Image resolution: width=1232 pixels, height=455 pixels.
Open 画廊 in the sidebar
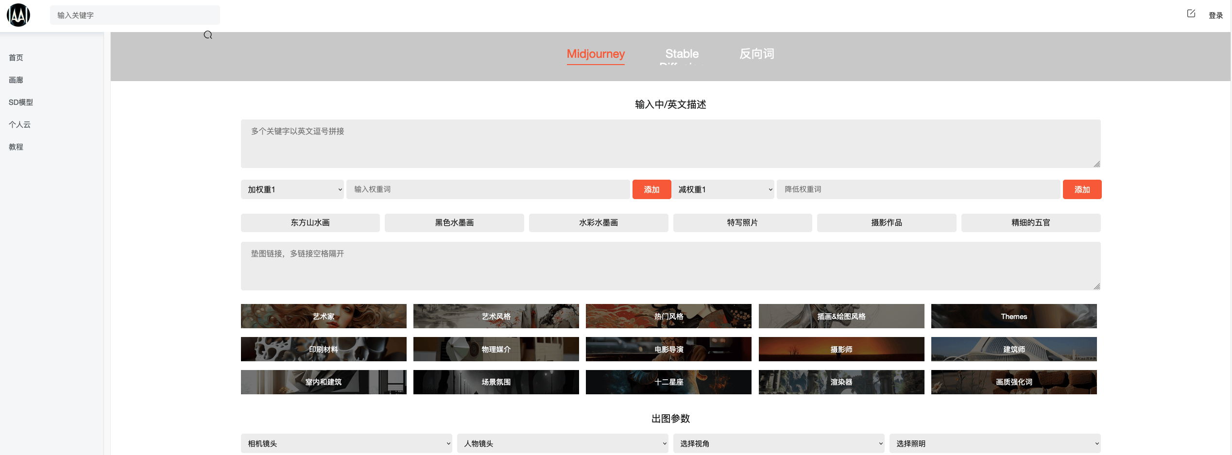[16, 80]
